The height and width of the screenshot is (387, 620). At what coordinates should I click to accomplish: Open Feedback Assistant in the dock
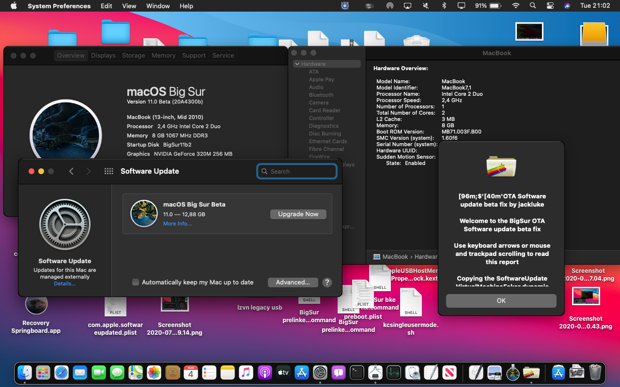tap(339, 372)
